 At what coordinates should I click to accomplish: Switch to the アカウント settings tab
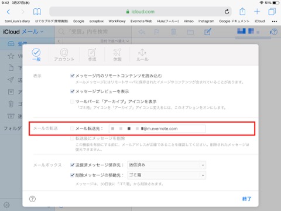coord(64,55)
